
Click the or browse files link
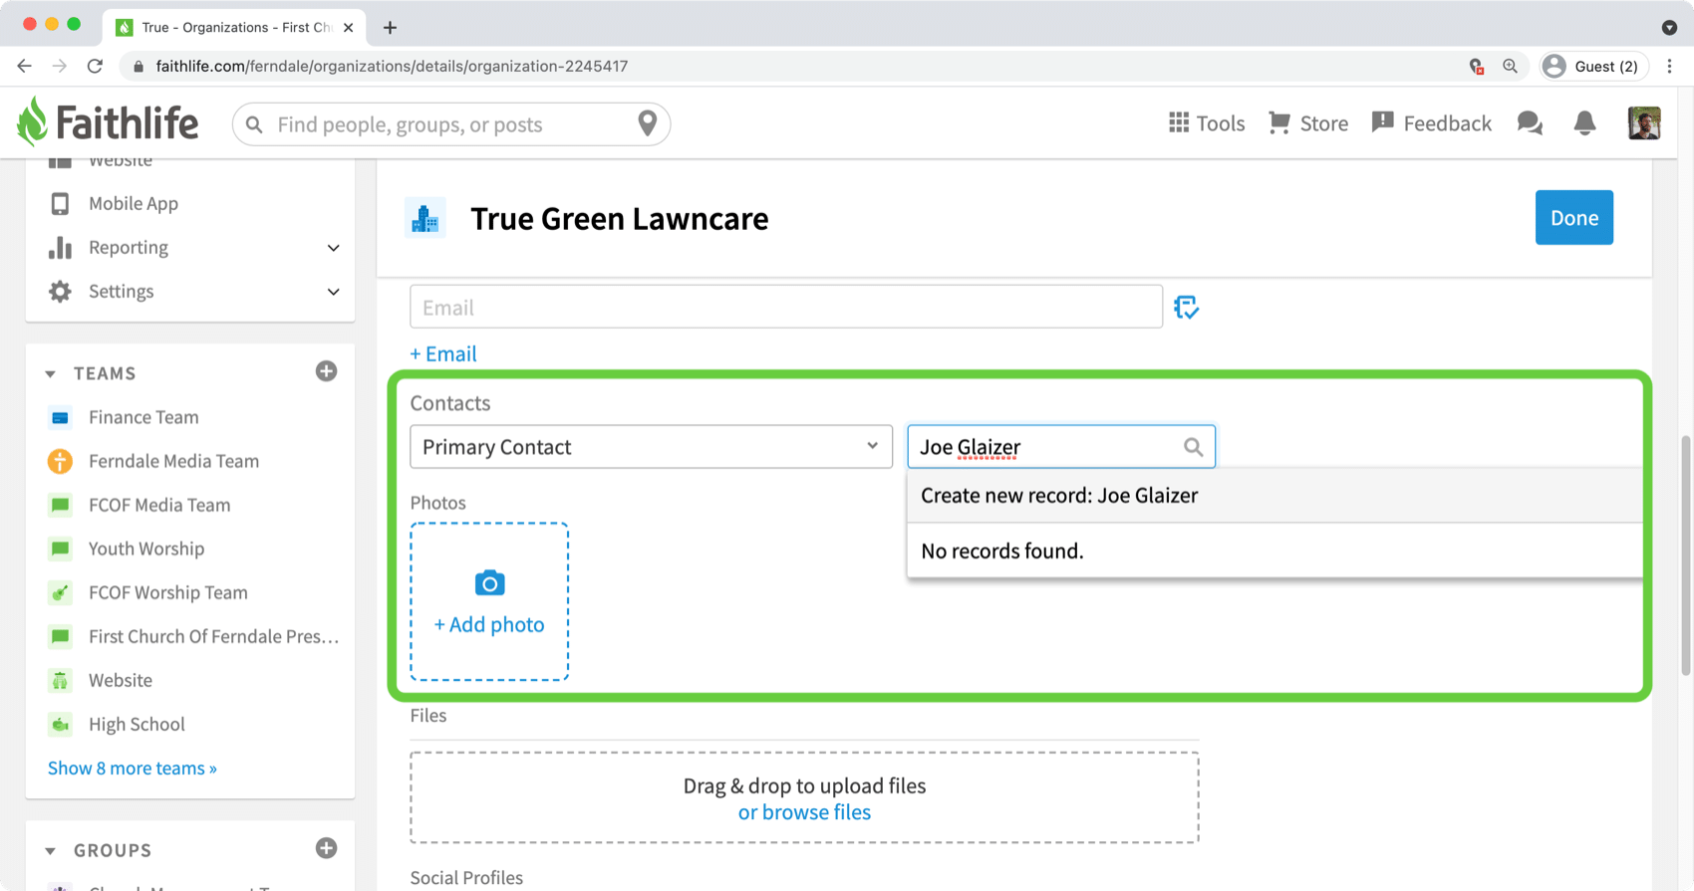[x=804, y=812]
